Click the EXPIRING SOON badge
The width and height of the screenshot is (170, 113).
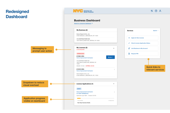pos(80,54)
